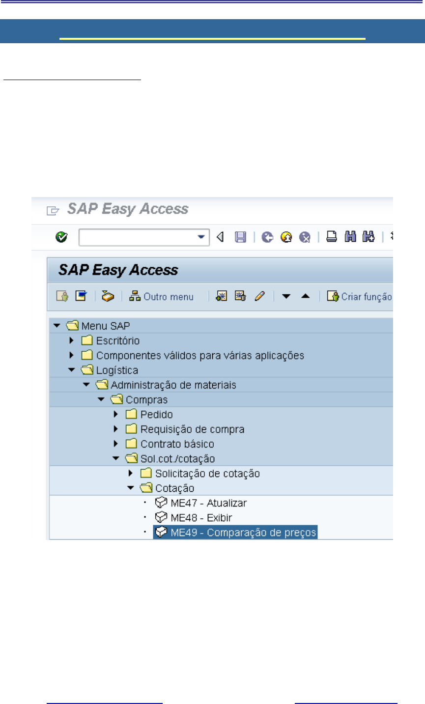Click the Print icon
Viewport: 425px width, 704px height.
coord(332,237)
